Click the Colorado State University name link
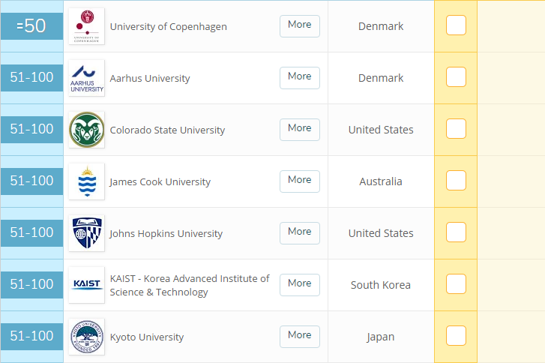 coord(167,130)
